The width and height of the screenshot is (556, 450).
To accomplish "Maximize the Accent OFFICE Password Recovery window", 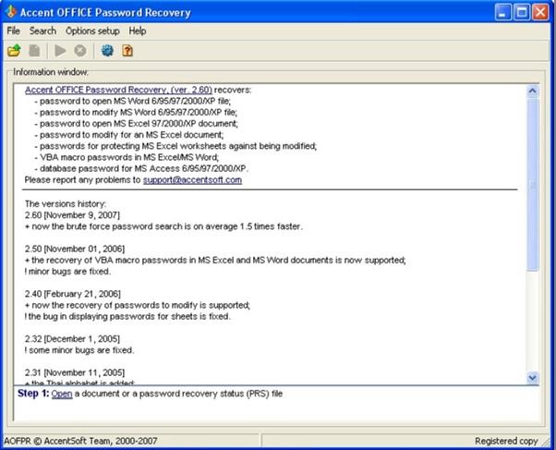I will [522, 12].
